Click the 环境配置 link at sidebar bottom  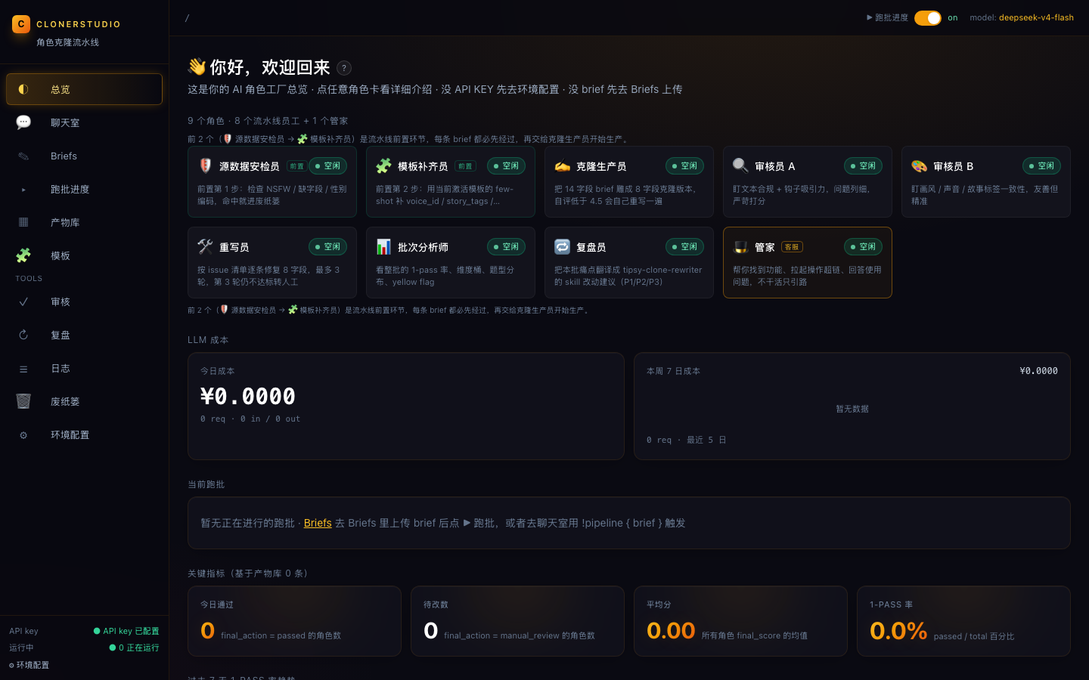tap(29, 665)
